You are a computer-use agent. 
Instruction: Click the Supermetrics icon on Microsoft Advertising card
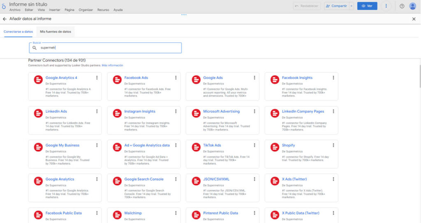click(x=196, y=114)
